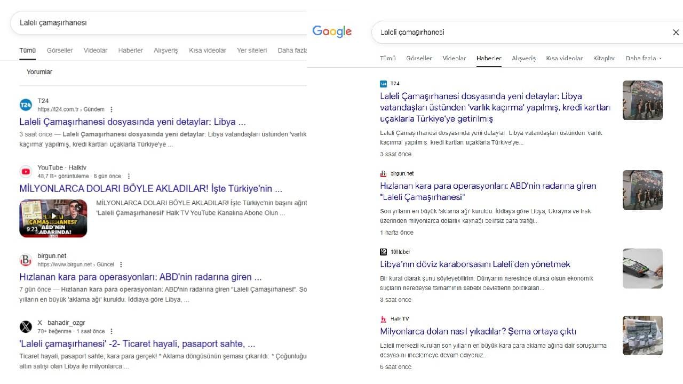
Task: Clear the search with the X icon
Action: pyautogui.click(x=676, y=32)
